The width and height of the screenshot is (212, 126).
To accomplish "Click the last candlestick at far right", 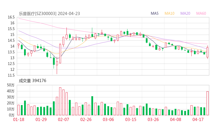I will point(207,52).
